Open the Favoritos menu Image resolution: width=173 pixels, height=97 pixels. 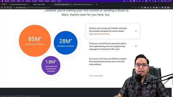coord(35,1)
